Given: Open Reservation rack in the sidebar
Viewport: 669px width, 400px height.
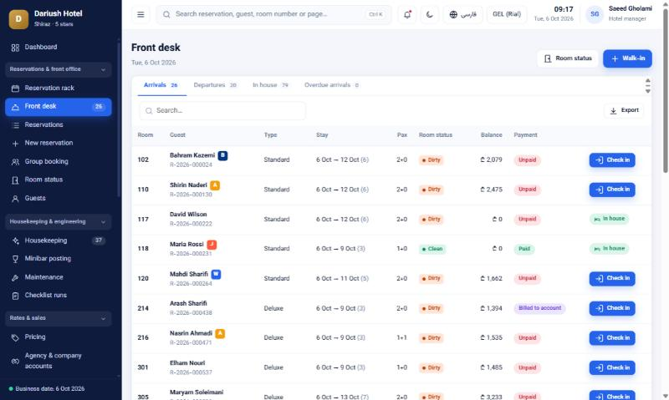Looking at the screenshot, I should click(58, 89).
